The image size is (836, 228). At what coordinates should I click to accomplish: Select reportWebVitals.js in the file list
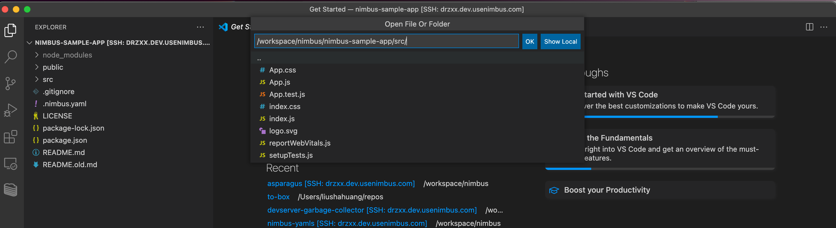tap(417, 143)
